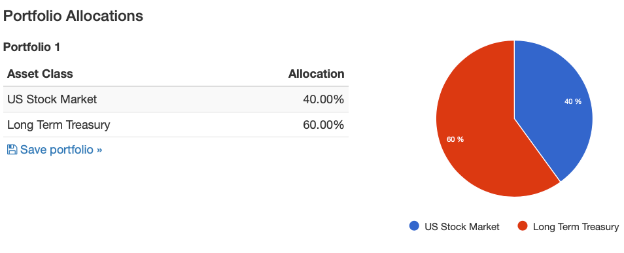Toggle Long Term Treasury legend entry
624x253 pixels.
568,227
